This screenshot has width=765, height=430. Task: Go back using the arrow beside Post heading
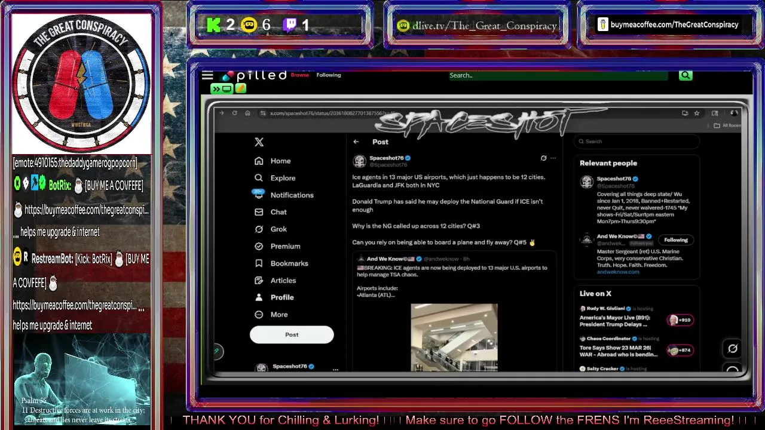point(356,142)
